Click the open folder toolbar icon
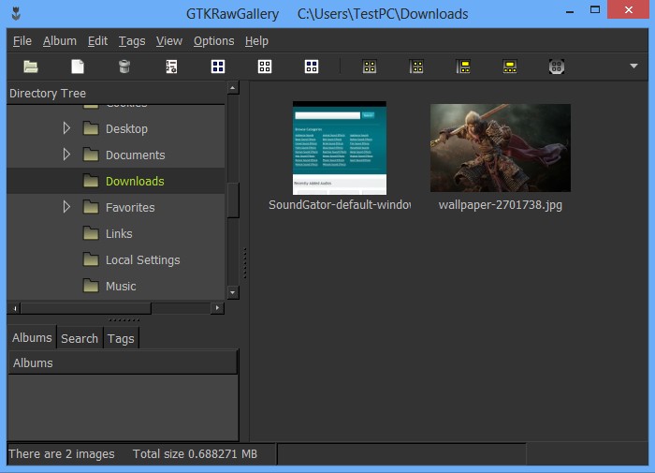655x473 pixels. [31, 67]
